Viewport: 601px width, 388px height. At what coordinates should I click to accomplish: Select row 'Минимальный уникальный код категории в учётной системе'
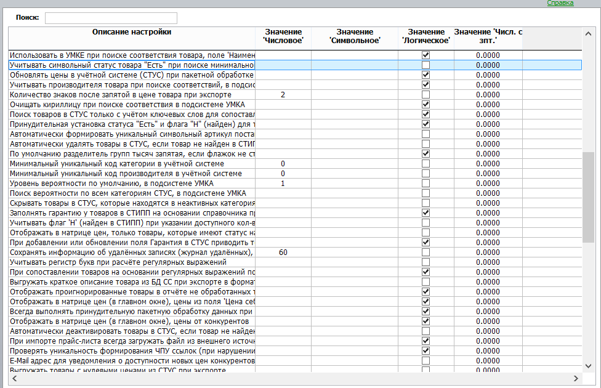pyautogui.click(x=295, y=164)
